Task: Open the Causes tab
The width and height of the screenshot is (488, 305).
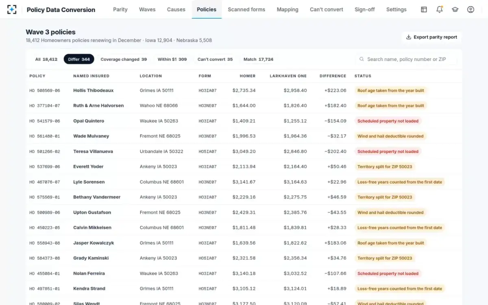Action: [176, 9]
